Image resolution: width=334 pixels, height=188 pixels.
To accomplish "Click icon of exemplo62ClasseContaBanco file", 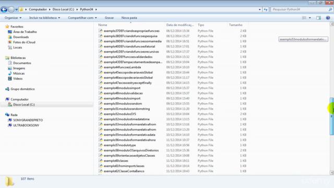I will (x=101, y=171).
